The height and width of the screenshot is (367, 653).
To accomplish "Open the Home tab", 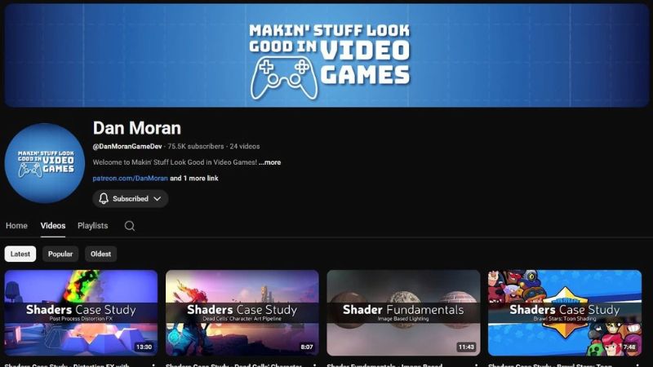I will [16, 226].
